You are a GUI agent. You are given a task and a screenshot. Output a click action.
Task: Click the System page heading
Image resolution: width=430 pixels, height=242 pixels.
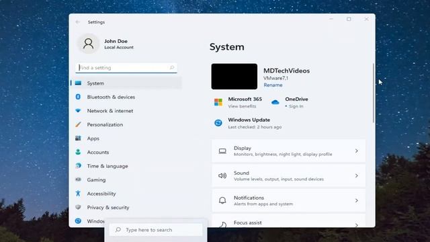(227, 47)
